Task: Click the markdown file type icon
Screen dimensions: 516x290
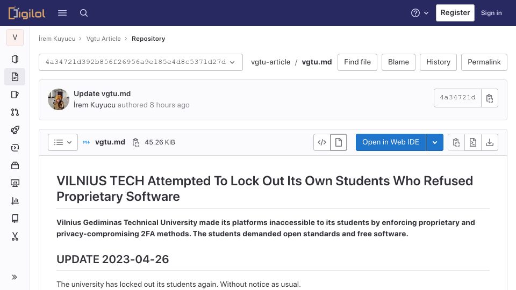Action: [x=86, y=142]
